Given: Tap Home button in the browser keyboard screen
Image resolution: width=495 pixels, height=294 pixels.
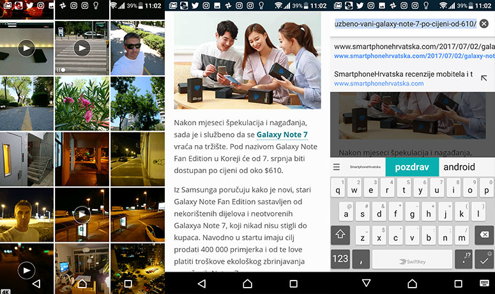Looking at the screenshot, I should click(x=413, y=283).
